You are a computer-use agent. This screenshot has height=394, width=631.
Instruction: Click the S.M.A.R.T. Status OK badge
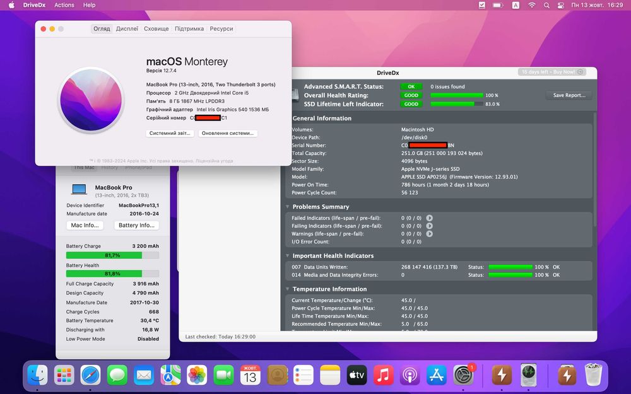click(411, 86)
